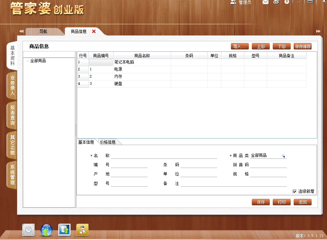
Task: Toggle the 连续新增 checkbox
Action: [295, 192]
